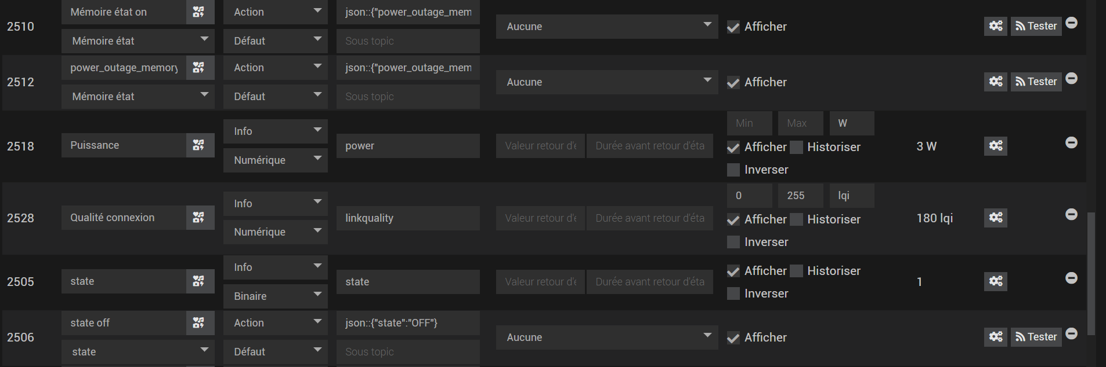The image size is (1106, 367).
Task: Expand Aucune dropdown on row 2512
Action: pyautogui.click(x=606, y=82)
